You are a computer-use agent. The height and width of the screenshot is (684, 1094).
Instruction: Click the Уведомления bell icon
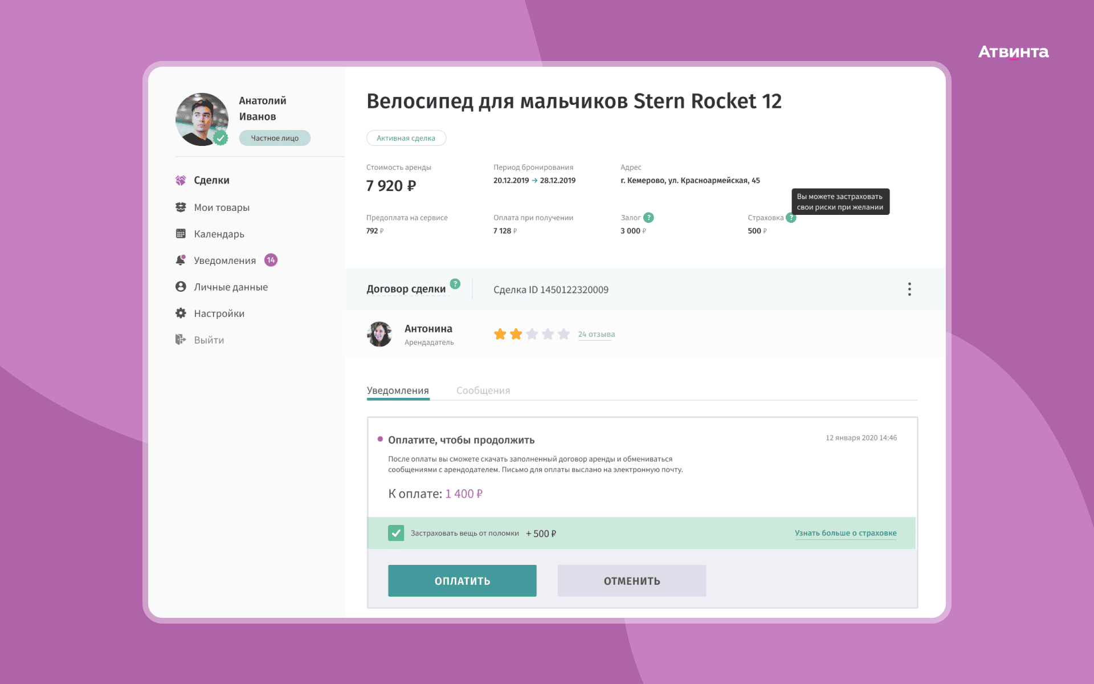click(181, 260)
